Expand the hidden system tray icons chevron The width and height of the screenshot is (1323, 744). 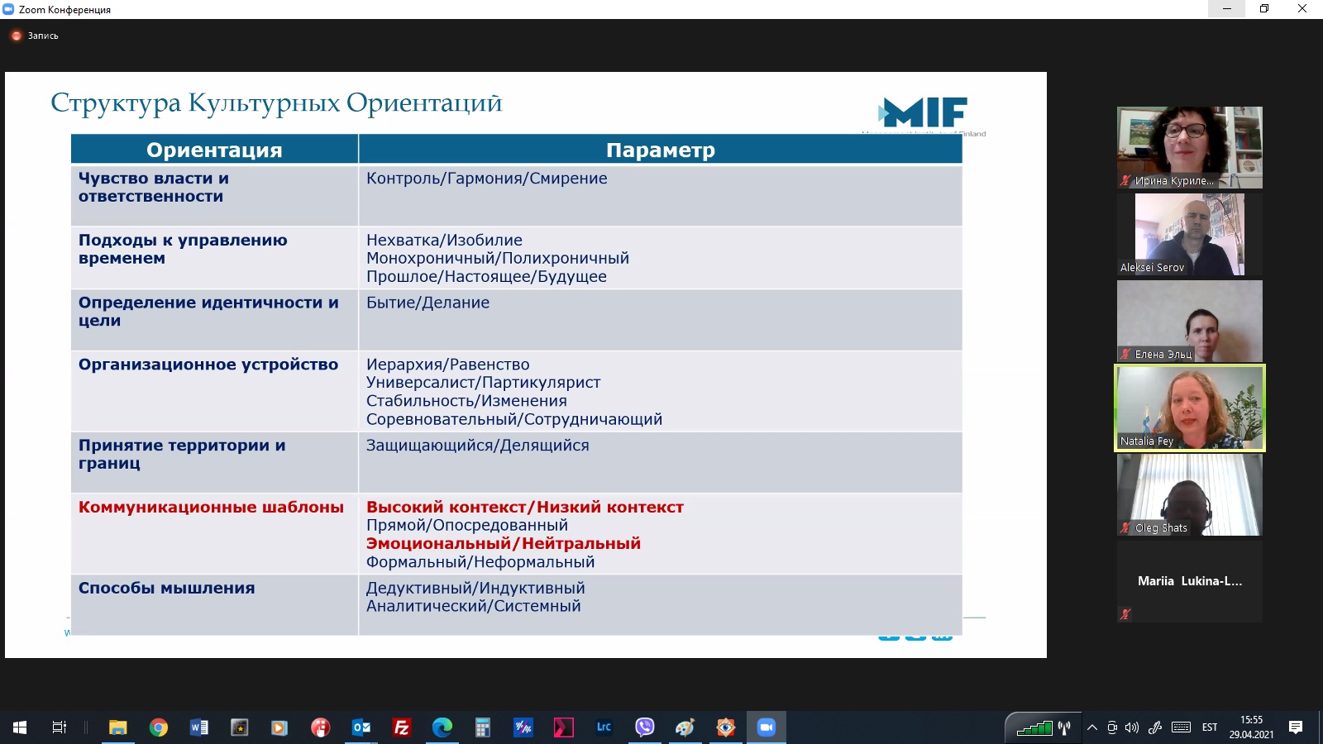pyautogui.click(x=1091, y=727)
